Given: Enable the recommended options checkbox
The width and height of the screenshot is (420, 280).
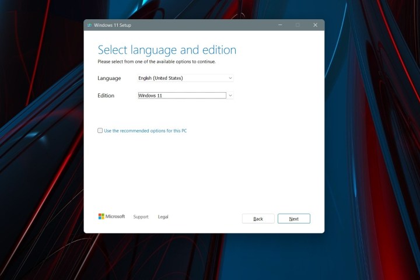Looking at the screenshot, I should 100,131.
